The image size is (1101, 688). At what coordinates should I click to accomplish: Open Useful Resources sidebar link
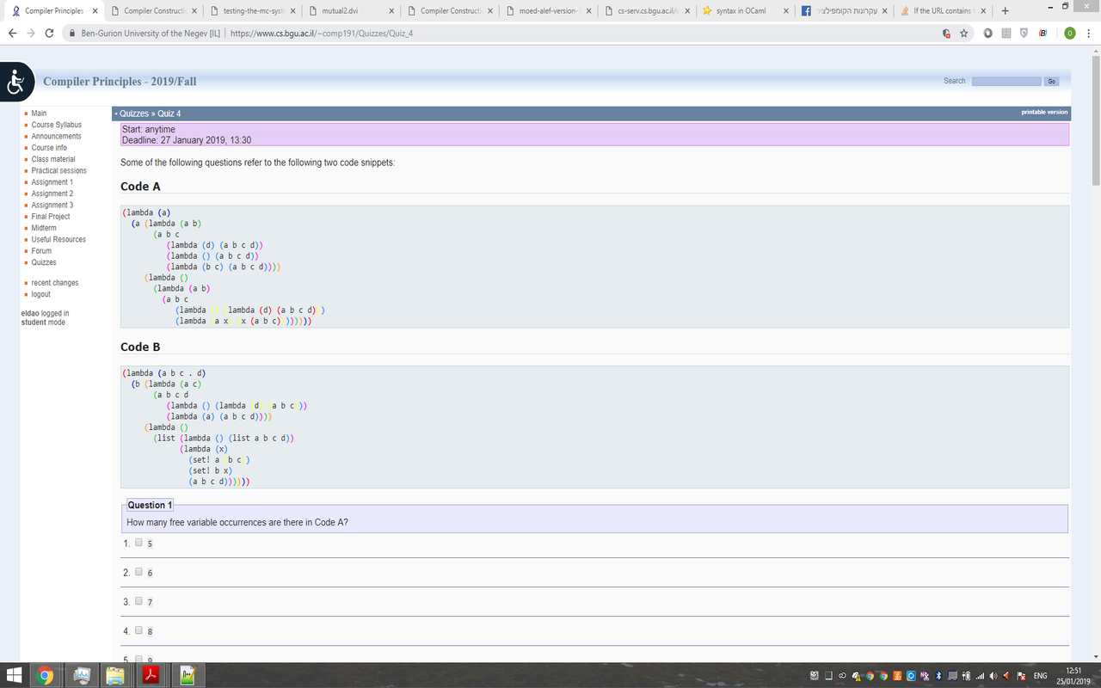pos(58,239)
